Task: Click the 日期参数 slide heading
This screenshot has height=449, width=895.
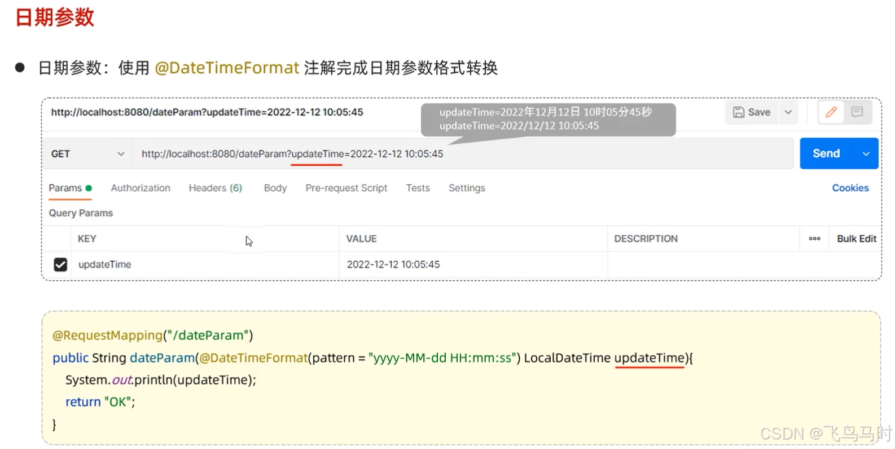Action: [x=54, y=17]
